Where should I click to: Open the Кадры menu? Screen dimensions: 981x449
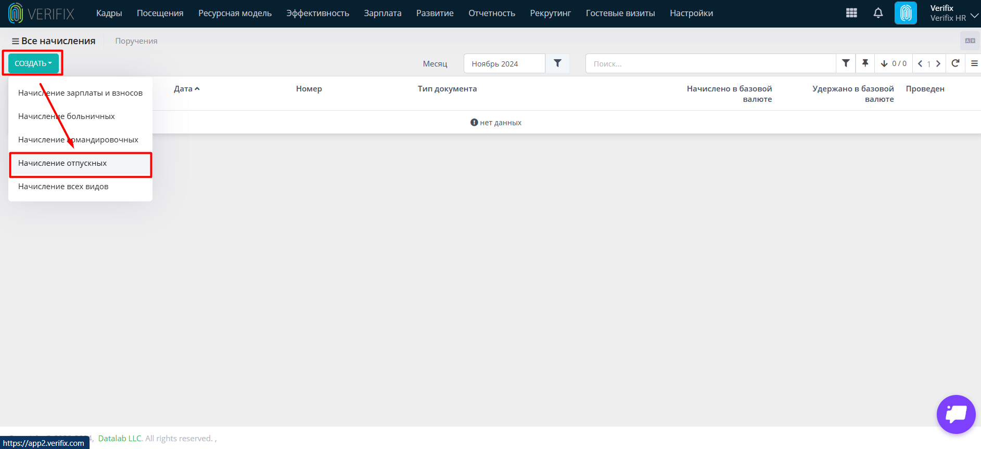pos(109,13)
